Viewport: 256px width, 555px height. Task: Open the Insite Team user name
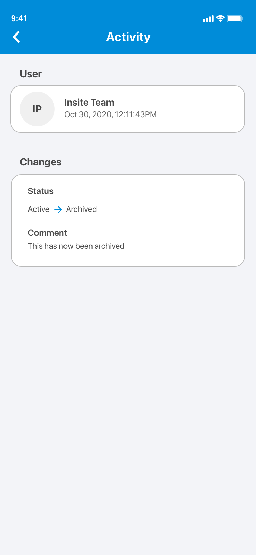click(89, 103)
